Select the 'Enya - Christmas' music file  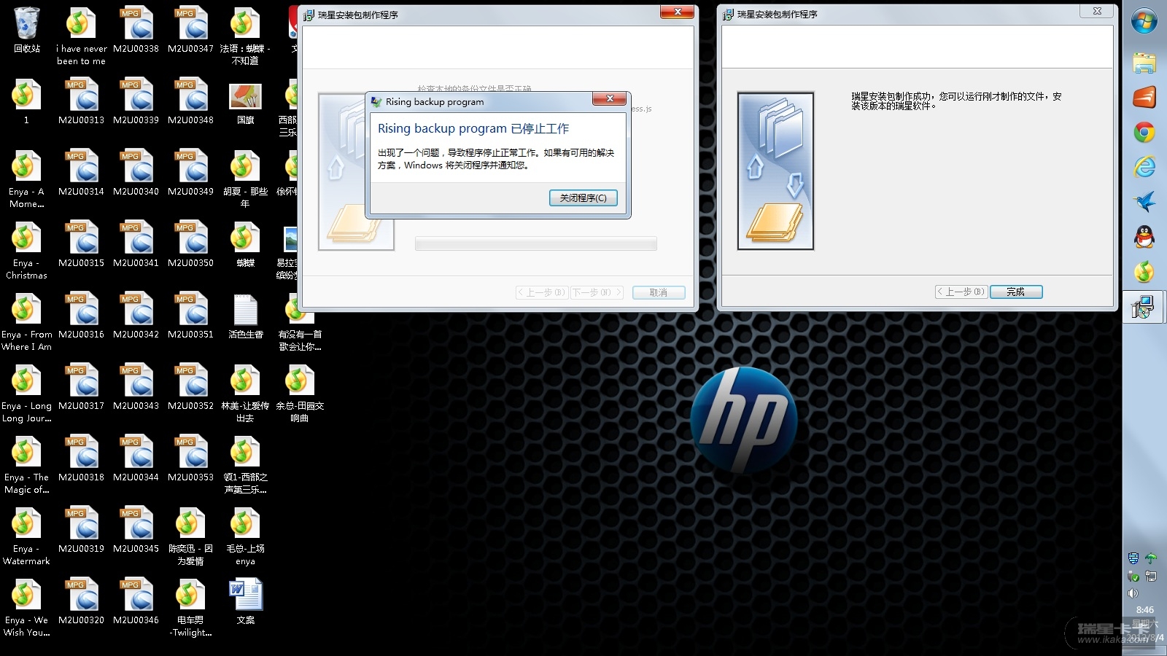coord(26,251)
